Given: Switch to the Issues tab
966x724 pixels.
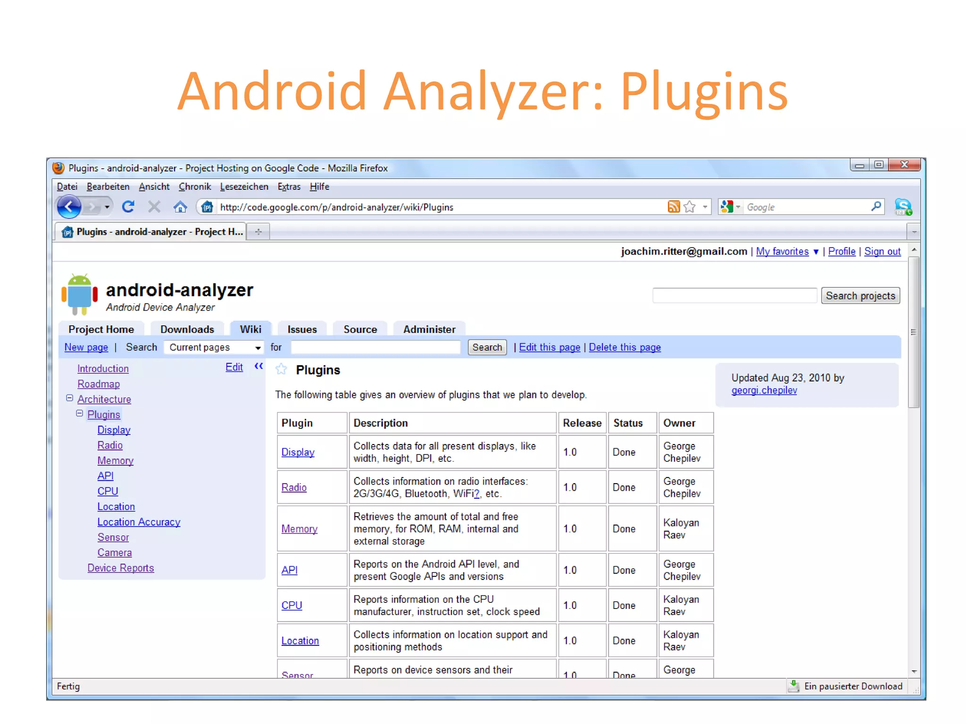Looking at the screenshot, I should pyautogui.click(x=302, y=329).
